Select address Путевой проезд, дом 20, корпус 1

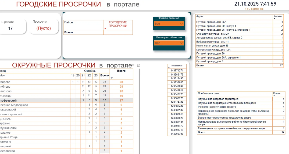pos(216,26)
